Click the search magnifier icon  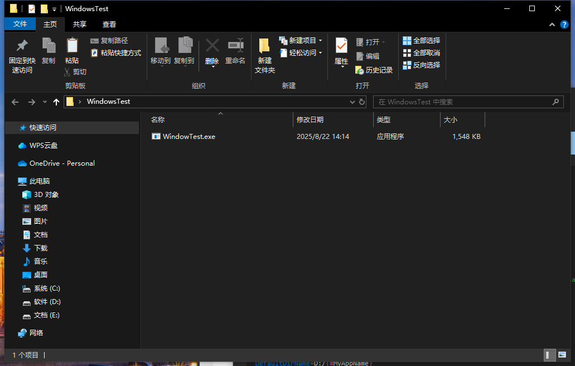click(555, 102)
